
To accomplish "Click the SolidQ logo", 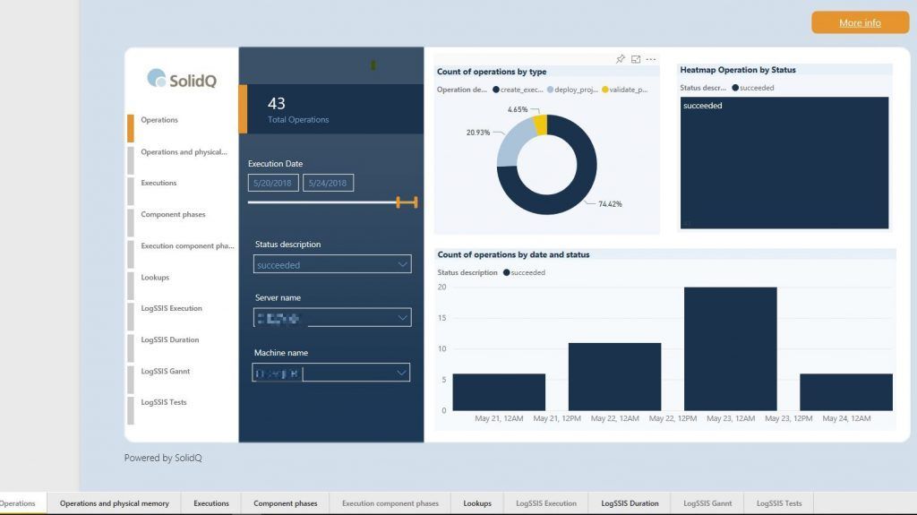I will tap(182, 79).
